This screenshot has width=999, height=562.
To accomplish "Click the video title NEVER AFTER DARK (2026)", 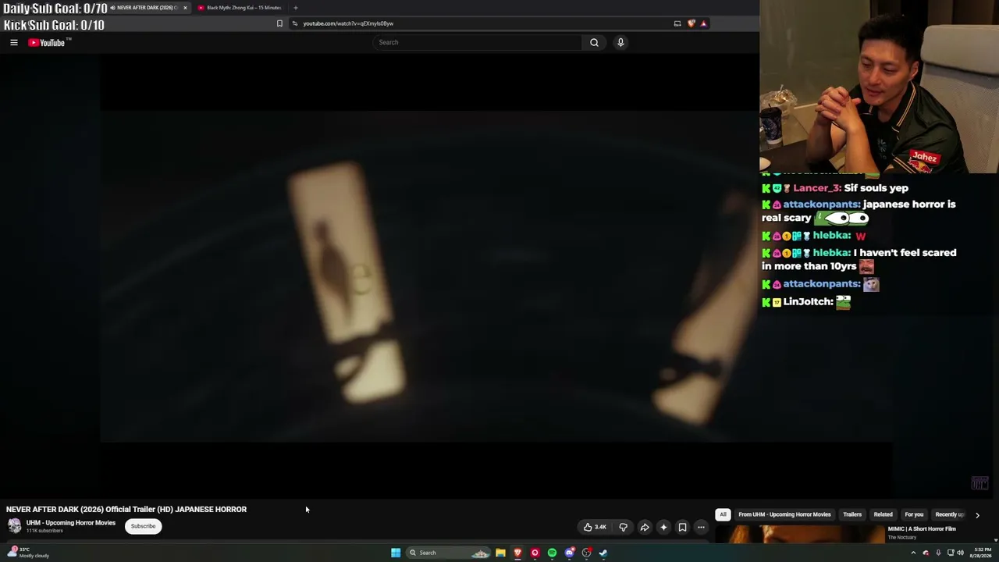I will 126,509.
